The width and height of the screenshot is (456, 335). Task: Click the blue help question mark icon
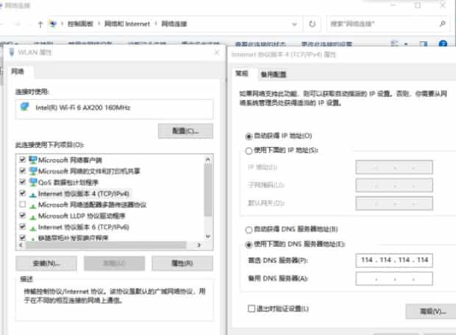[x=443, y=44]
